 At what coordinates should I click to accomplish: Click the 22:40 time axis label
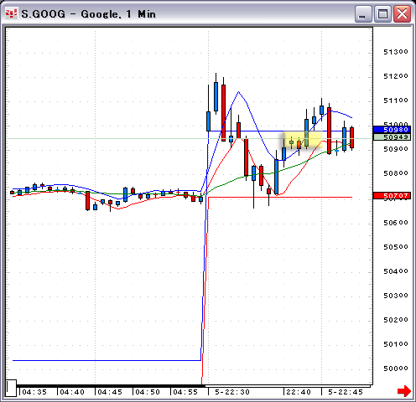[x=299, y=392]
